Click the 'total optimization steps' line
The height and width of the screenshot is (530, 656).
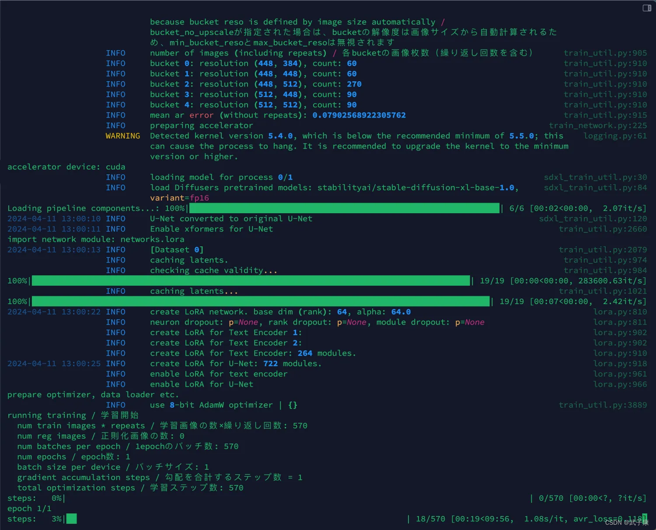pyautogui.click(x=130, y=488)
